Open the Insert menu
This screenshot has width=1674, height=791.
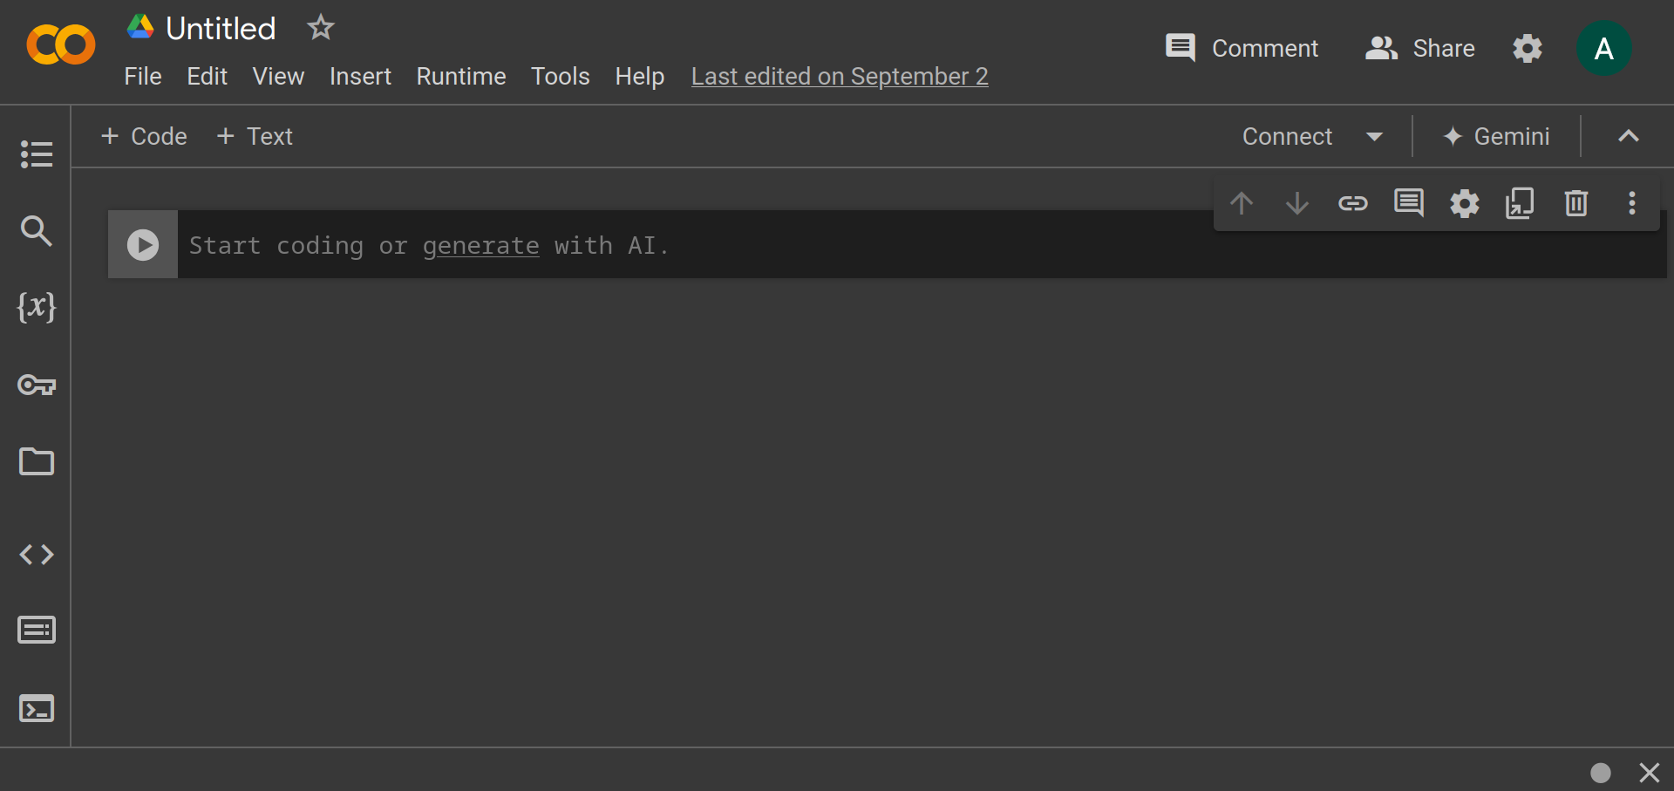pyautogui.click(x=360, y=77)
